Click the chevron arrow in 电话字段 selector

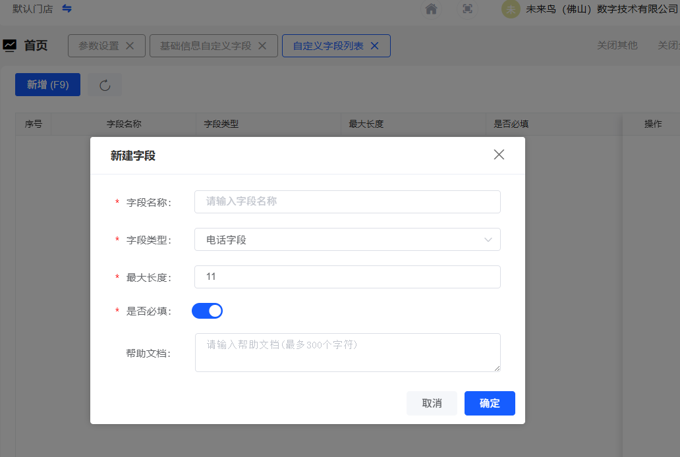[488, 240]
